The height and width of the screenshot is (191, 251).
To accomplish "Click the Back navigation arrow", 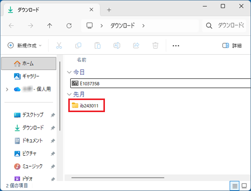I will pos(11,26).
